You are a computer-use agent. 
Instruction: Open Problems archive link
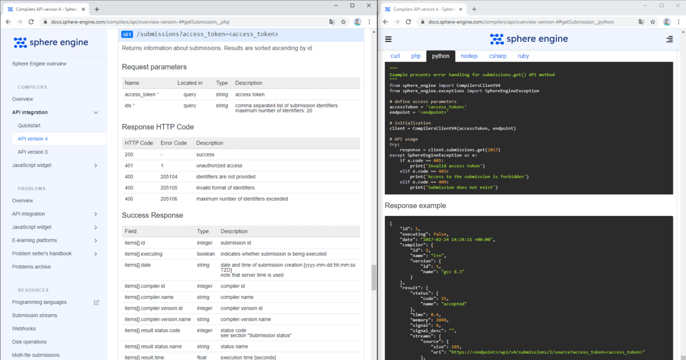click(31, 267)
